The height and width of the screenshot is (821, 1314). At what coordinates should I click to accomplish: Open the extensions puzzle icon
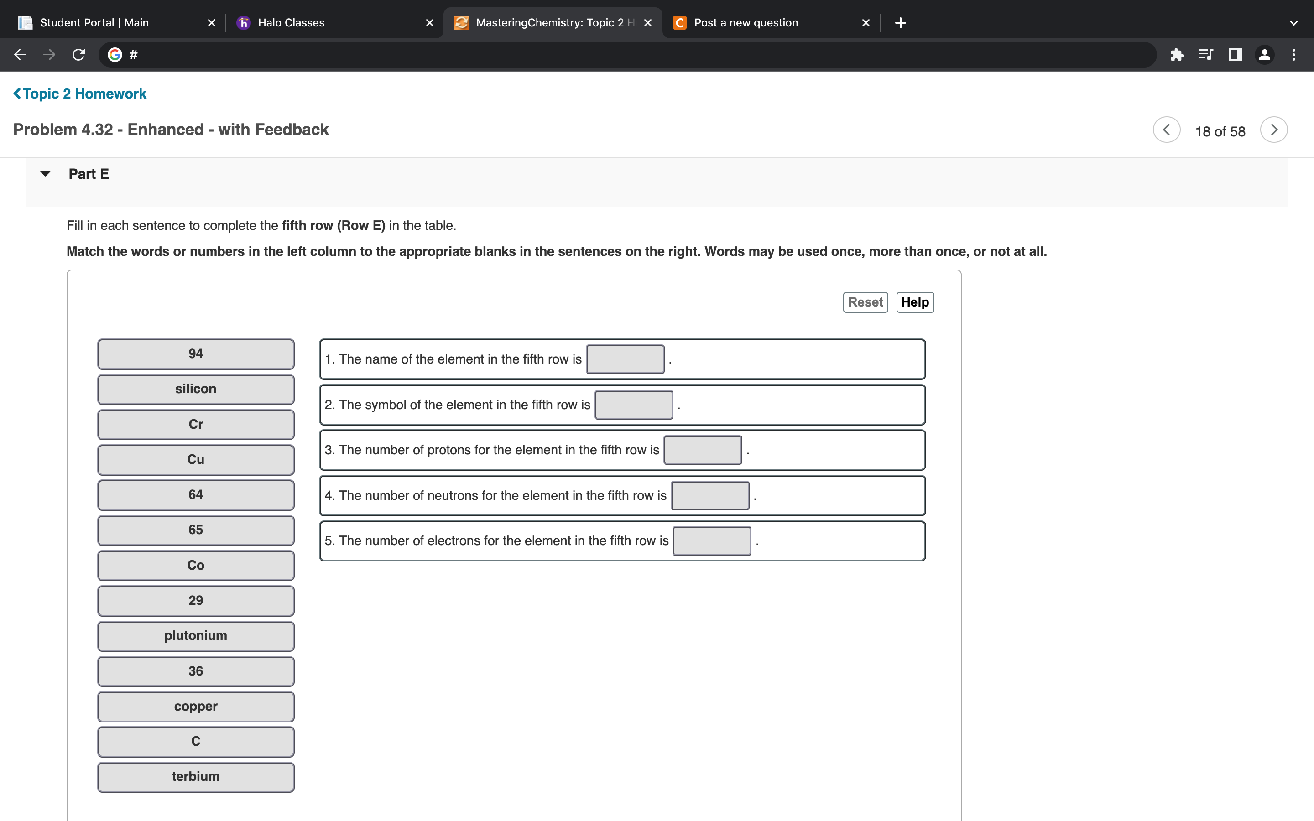(x=1177, y=55)
